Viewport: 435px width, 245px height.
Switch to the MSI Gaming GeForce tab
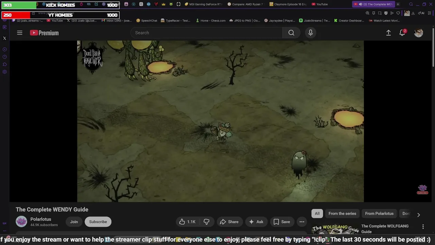[203, 4]
